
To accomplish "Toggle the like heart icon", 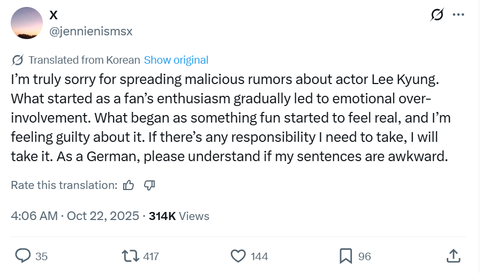I will pyautogui.click(x=237, y=256).
